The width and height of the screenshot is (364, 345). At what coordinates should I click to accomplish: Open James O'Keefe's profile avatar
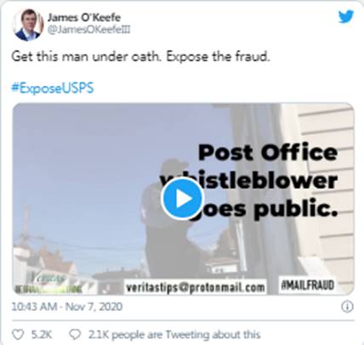[28, 24]
